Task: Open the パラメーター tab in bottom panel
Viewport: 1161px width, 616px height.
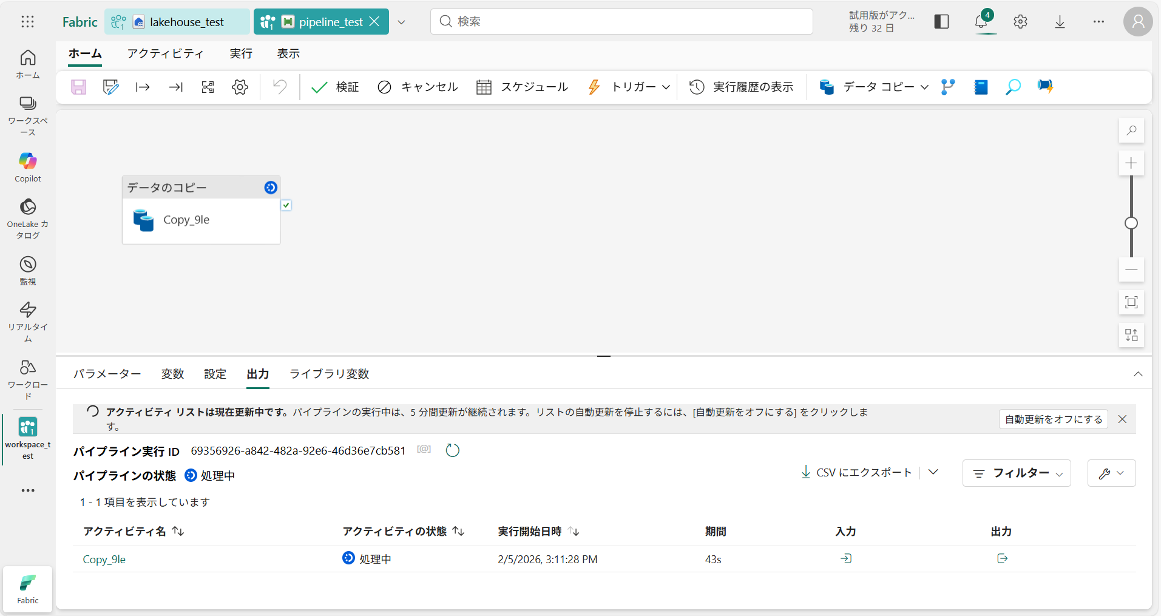Action: [x=107, y=374]
